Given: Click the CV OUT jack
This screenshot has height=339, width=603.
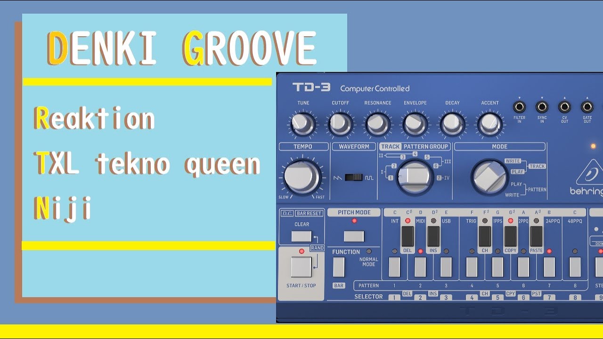Looking at the screenshot, I should [x=564, y=107].
